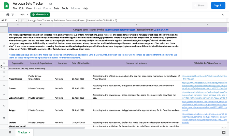Open the Data menu
The height and width of the screenshot is (136, 229).
tap(56, 8)
